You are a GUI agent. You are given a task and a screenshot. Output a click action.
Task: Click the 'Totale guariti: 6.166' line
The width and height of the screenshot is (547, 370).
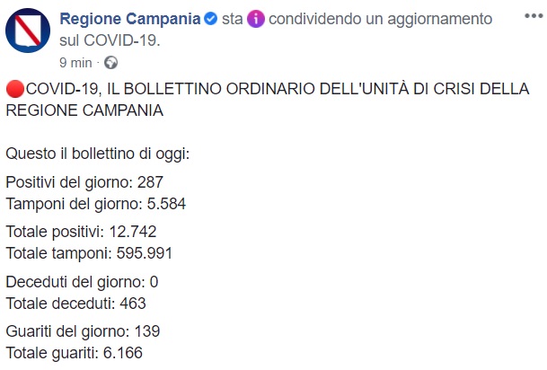coord(74,353)
